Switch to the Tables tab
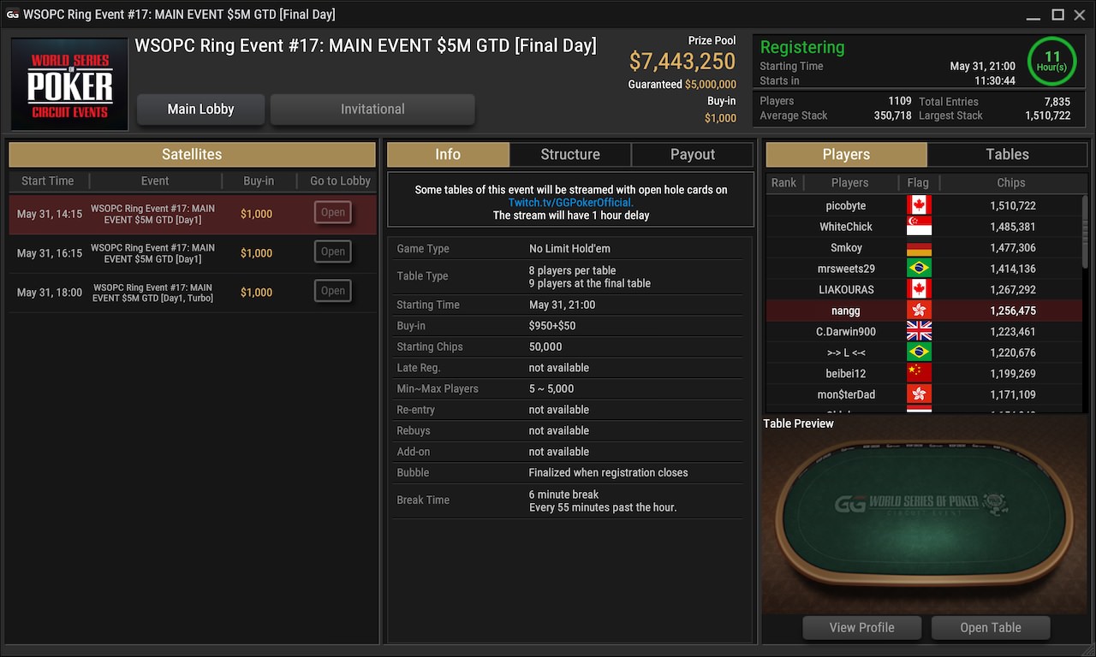Image resolution: width=1096 pixels, height=657 pixels. click(1007, 154)
